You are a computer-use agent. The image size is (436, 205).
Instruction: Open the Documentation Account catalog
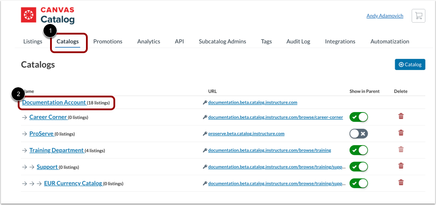coord(54,102)
